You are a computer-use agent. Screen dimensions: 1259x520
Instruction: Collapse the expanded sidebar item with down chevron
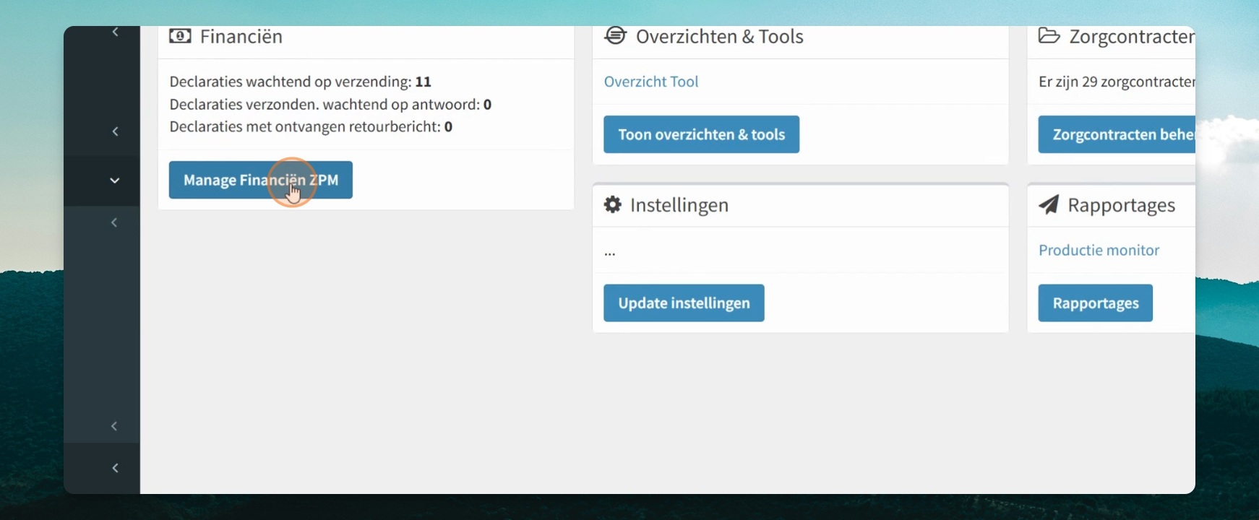coord(114,181)
